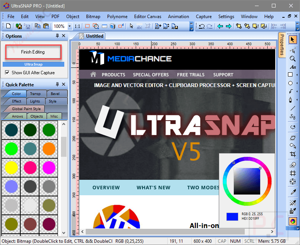Select the crop tool in toolbox
This screenshot has height=245, width=300.
pos(292,154)
